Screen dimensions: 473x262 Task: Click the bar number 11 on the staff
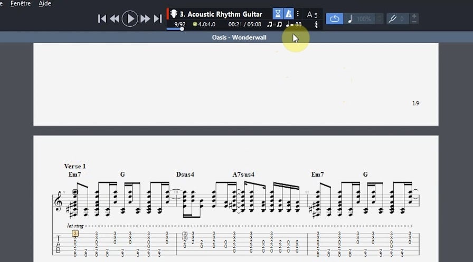click(307, 192)
